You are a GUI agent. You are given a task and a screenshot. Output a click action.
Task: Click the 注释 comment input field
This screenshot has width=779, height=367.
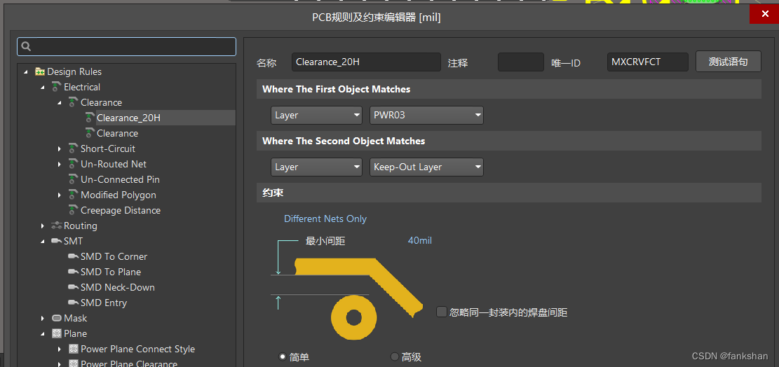[x=521, y=62]
